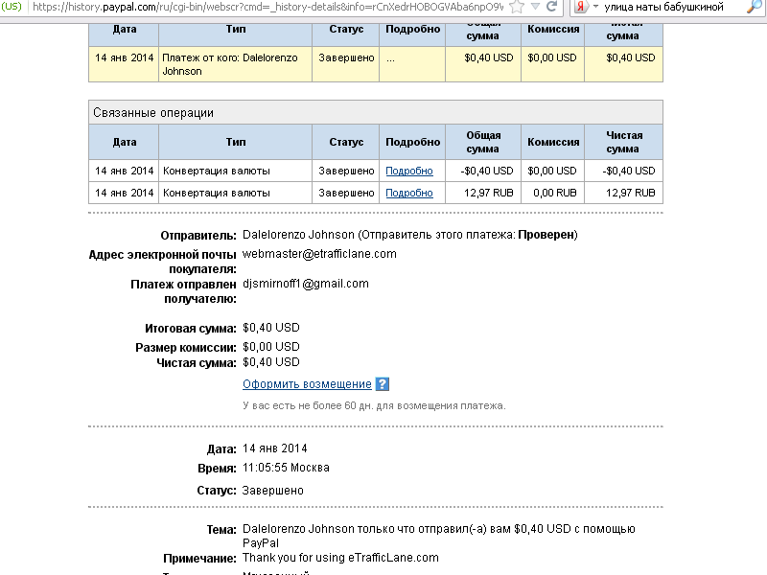Select the Связанные операции section heading

[153, 113]
